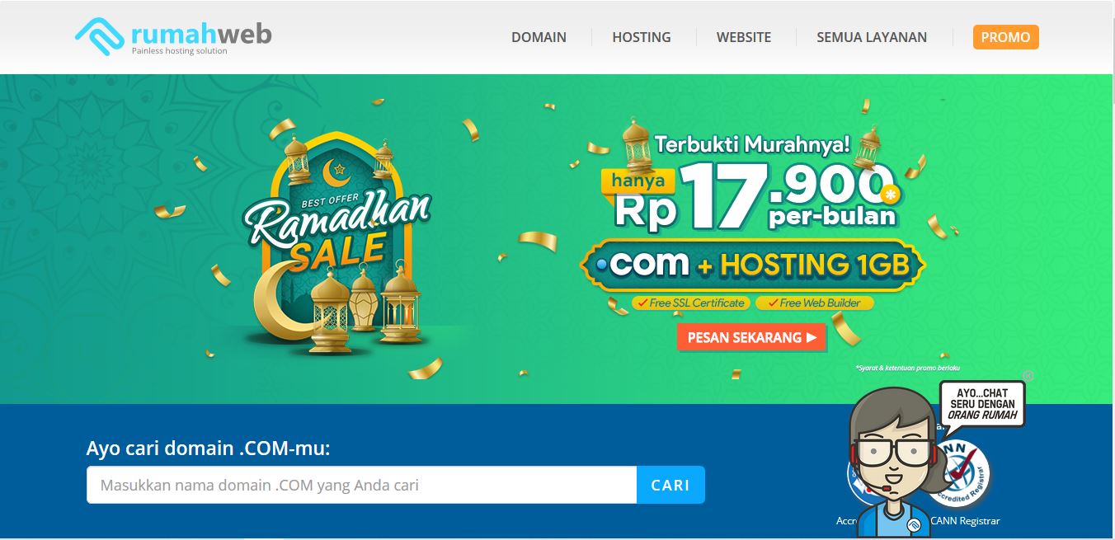1115x540 pixels.
Task: Click the Free Web Builder badge
Action: pos(814,303)
